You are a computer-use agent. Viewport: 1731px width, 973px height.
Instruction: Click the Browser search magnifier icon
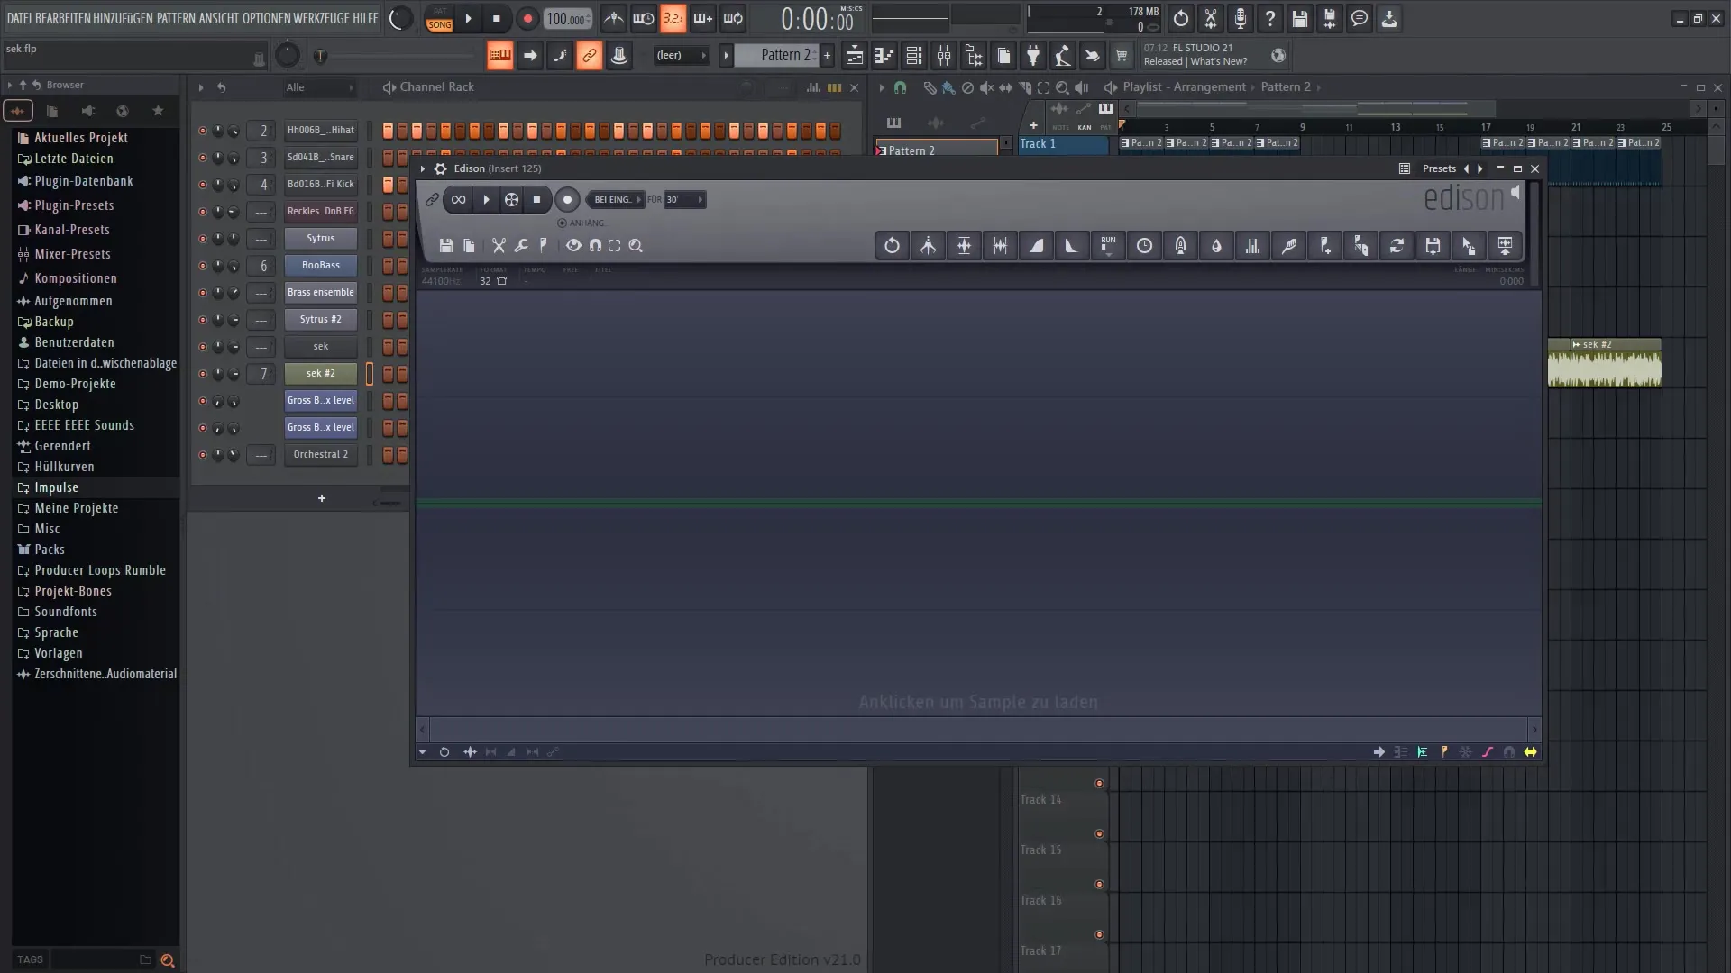pyautogui.click(x=167, y=960)
